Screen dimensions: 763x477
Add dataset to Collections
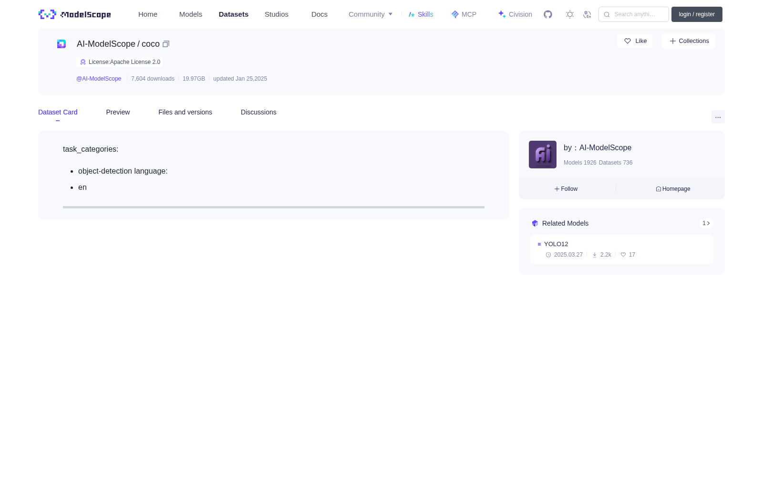pyautogui.click(x=689, y=41)
